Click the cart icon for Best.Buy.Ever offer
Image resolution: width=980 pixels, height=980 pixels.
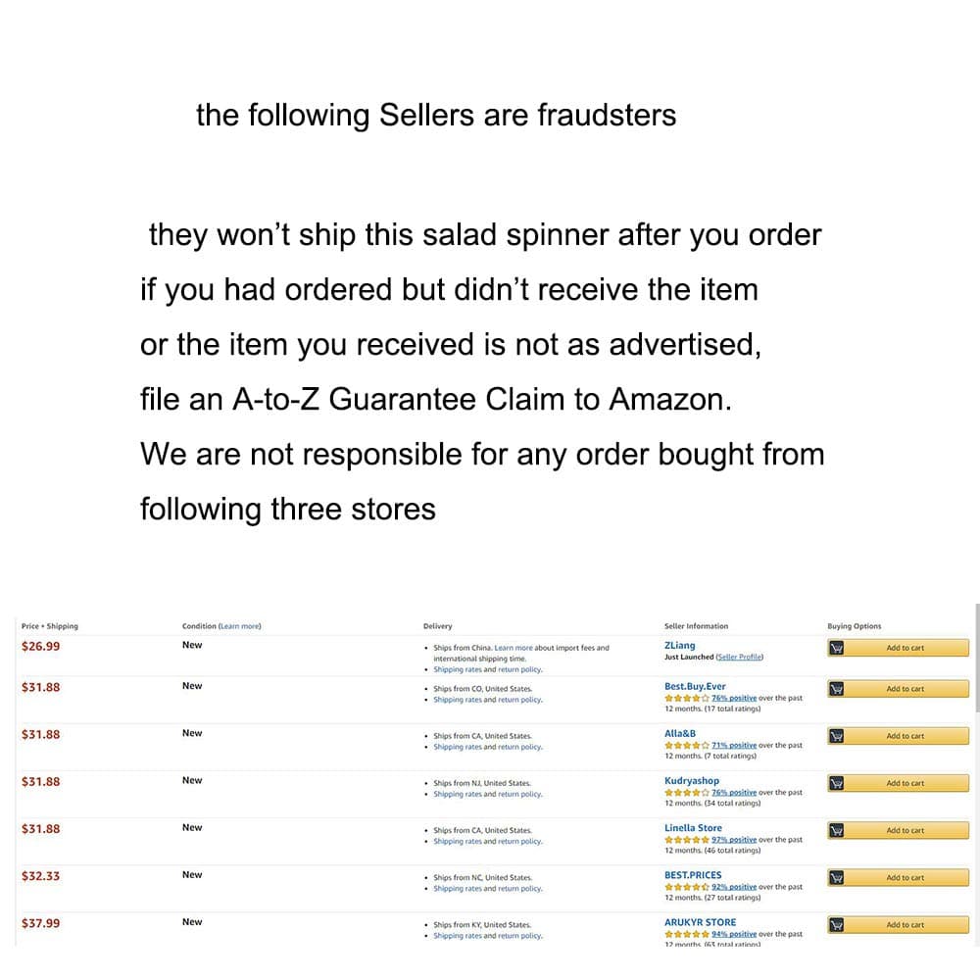tap(836, 689)
